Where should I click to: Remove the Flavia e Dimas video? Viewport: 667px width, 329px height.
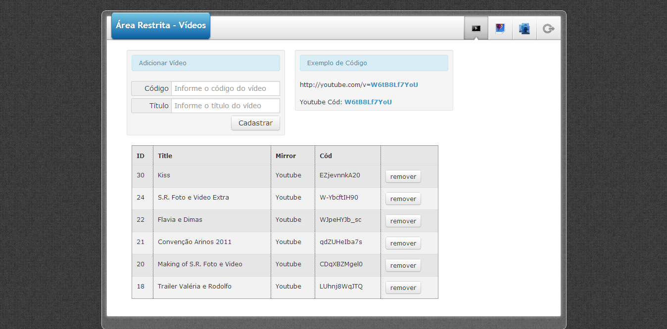[403, 221]
